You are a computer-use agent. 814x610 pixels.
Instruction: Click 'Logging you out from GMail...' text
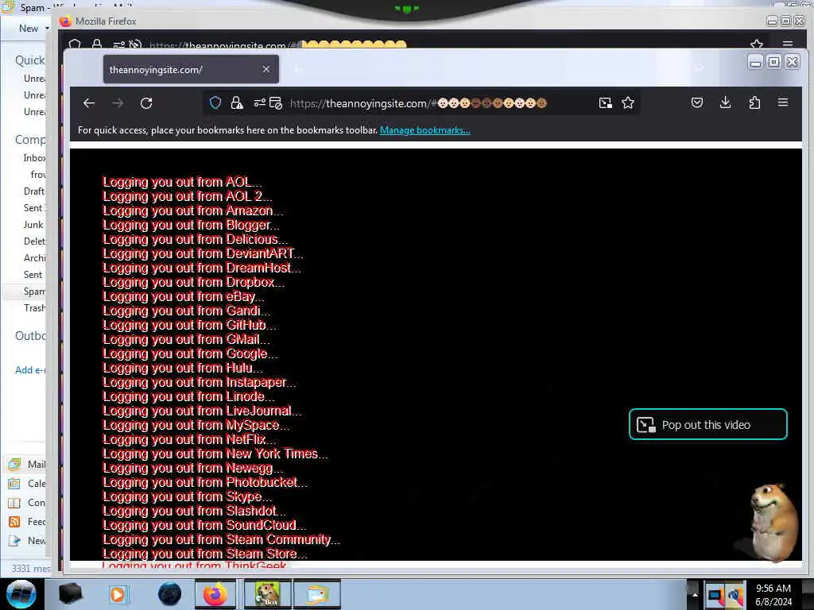pyautogui.click(x=186, y=339)
